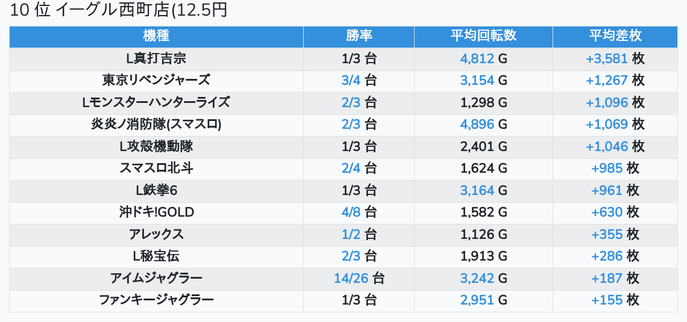The width and height of the screenshot is (687, 322).
Task: Click ファンキージャグラー machine name
Action: coord(156,300)
